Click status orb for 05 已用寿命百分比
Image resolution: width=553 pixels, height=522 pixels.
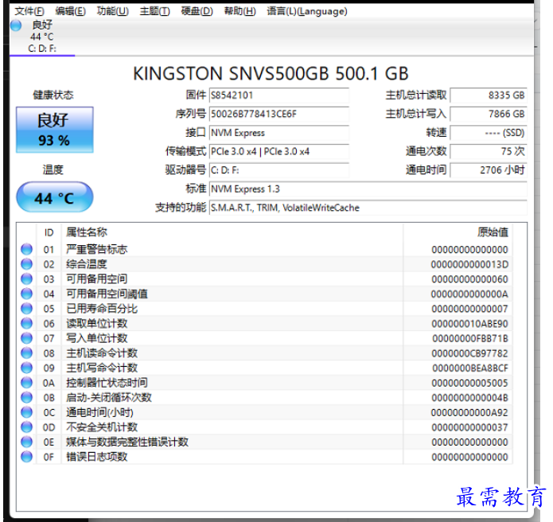26,309
